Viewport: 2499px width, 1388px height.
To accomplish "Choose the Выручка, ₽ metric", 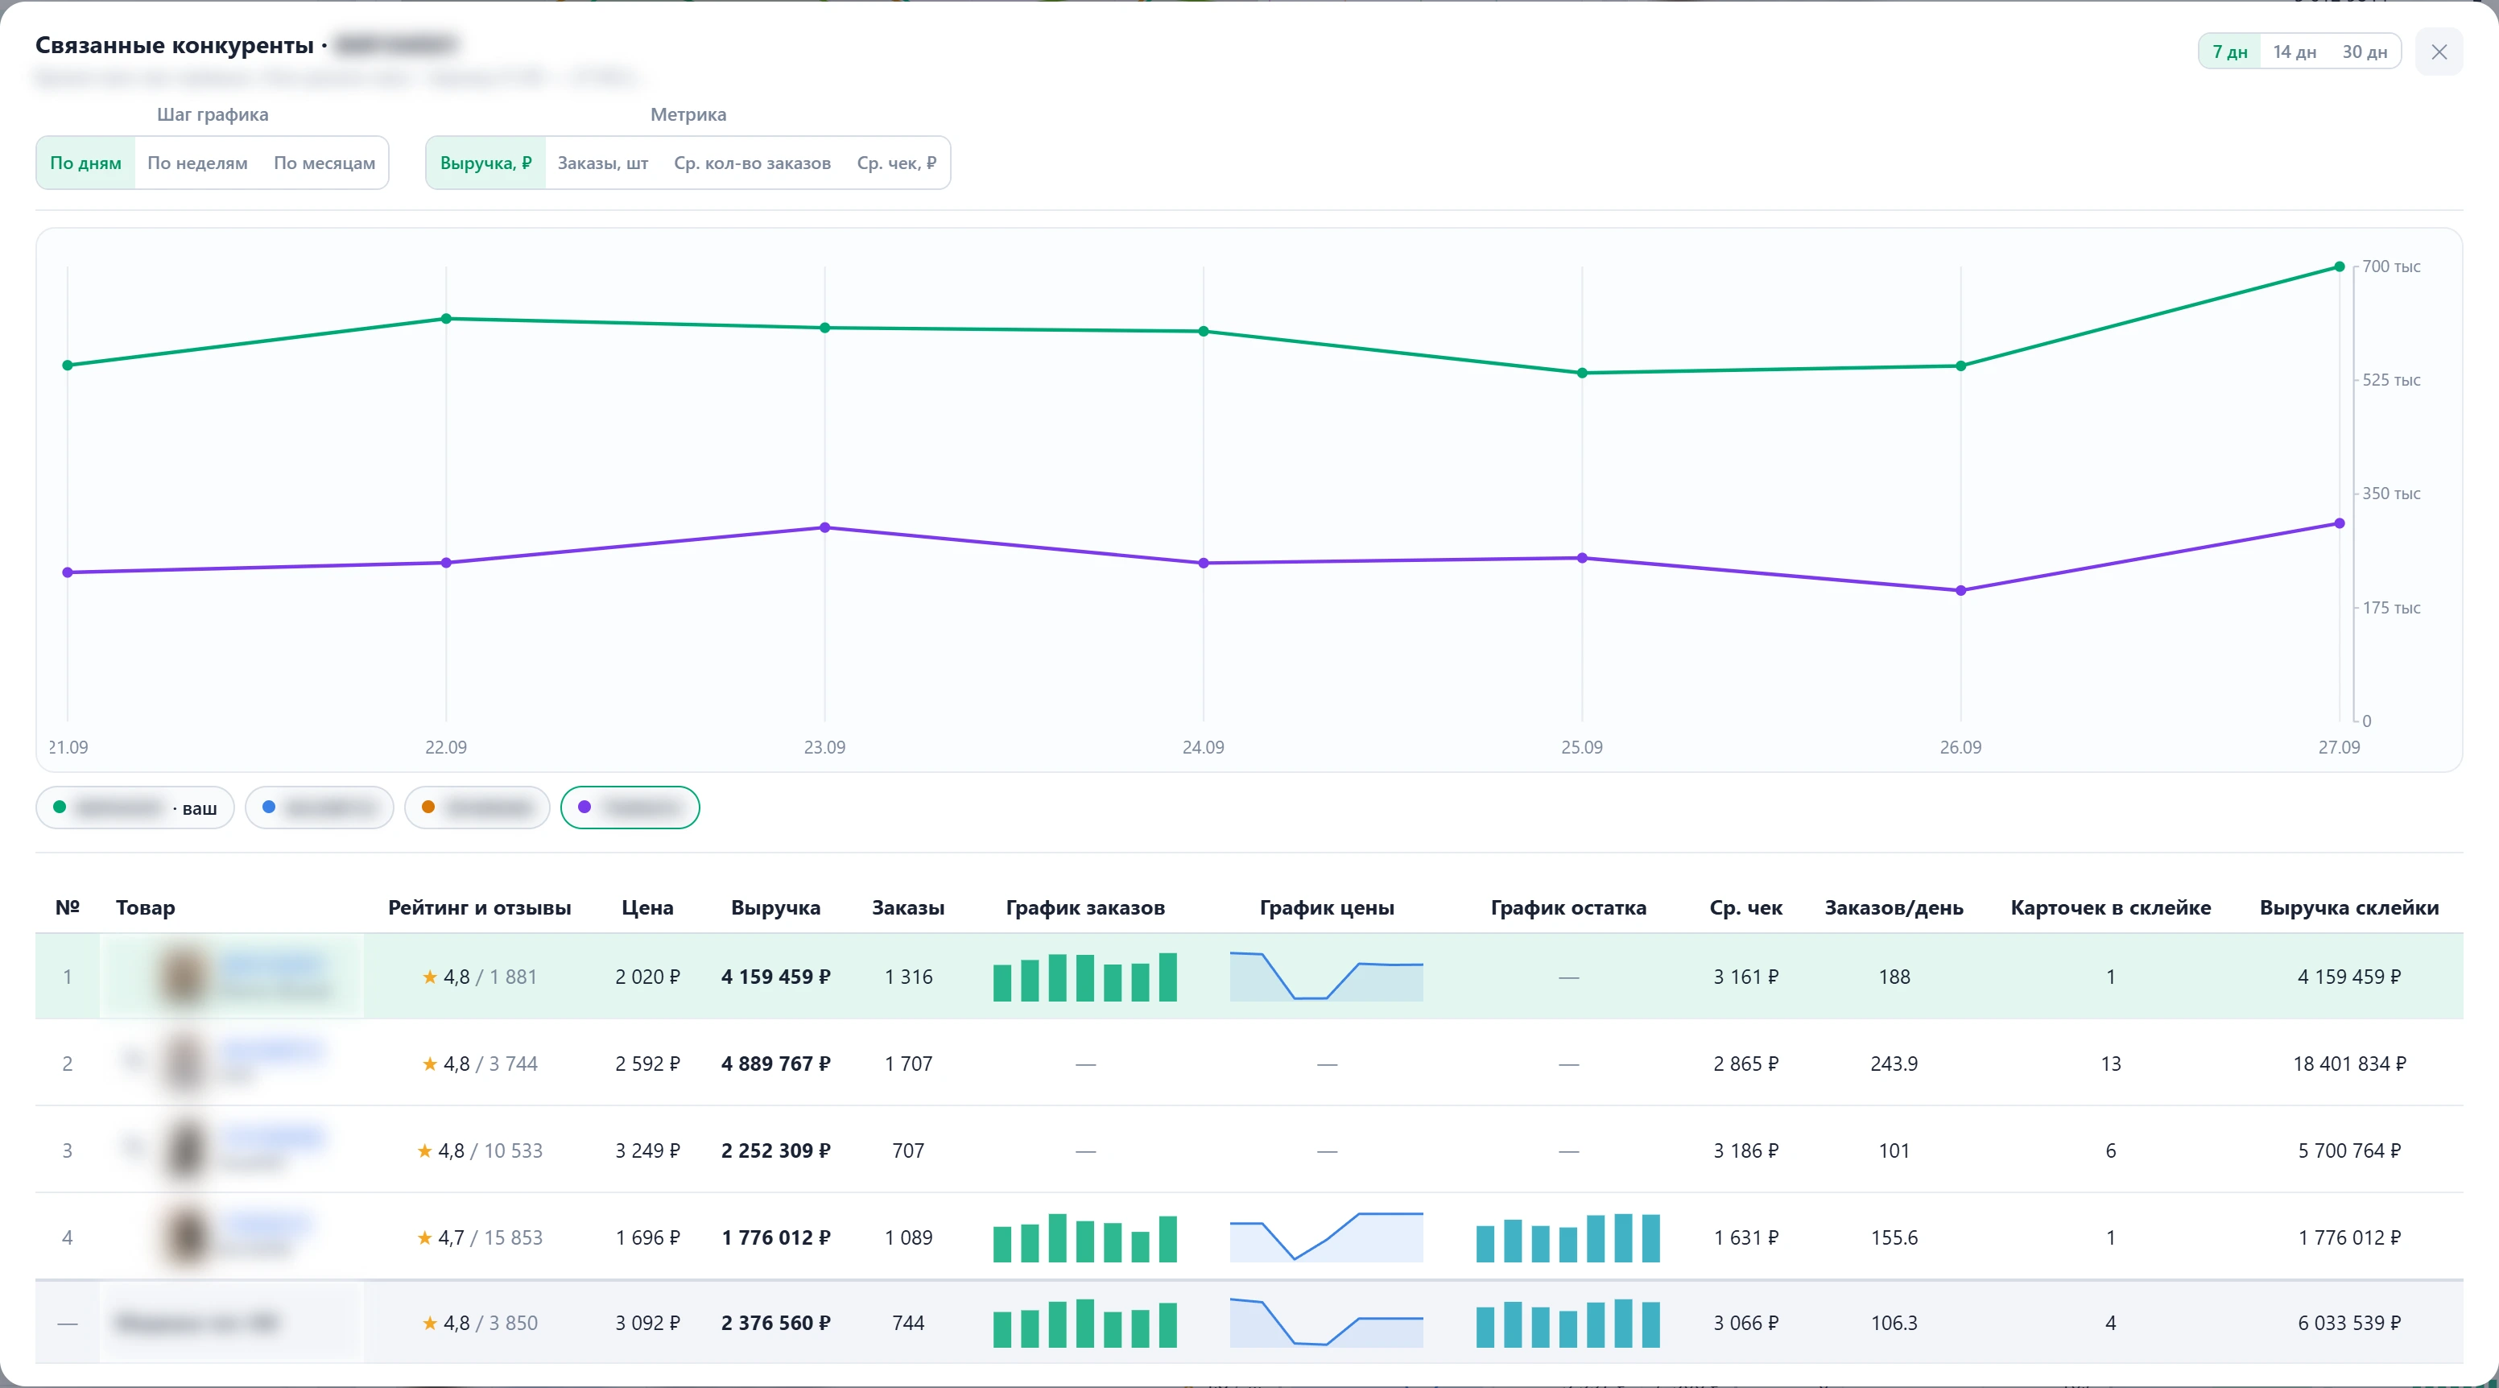I will point(486,163).
